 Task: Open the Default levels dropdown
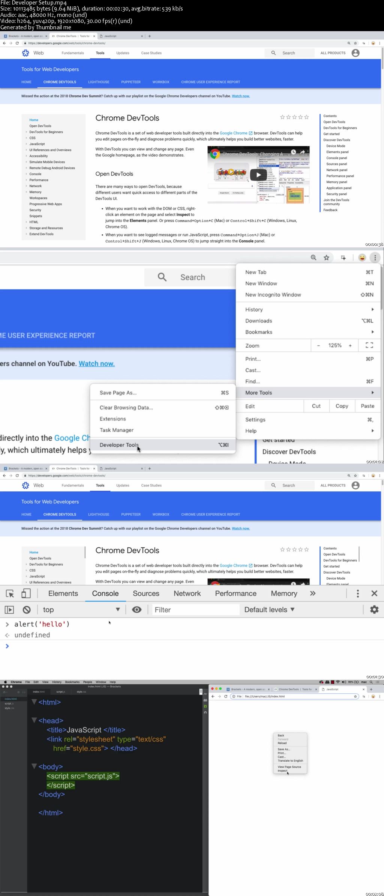click(x=269, y=610)
